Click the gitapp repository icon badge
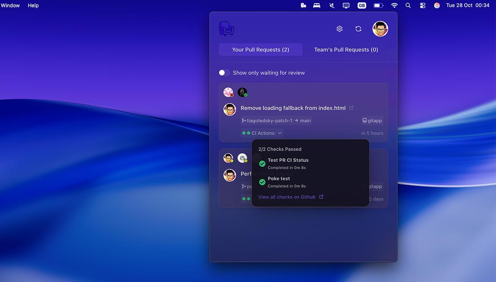Viewport: 496px width, 282px height. (x=365, y=120)
